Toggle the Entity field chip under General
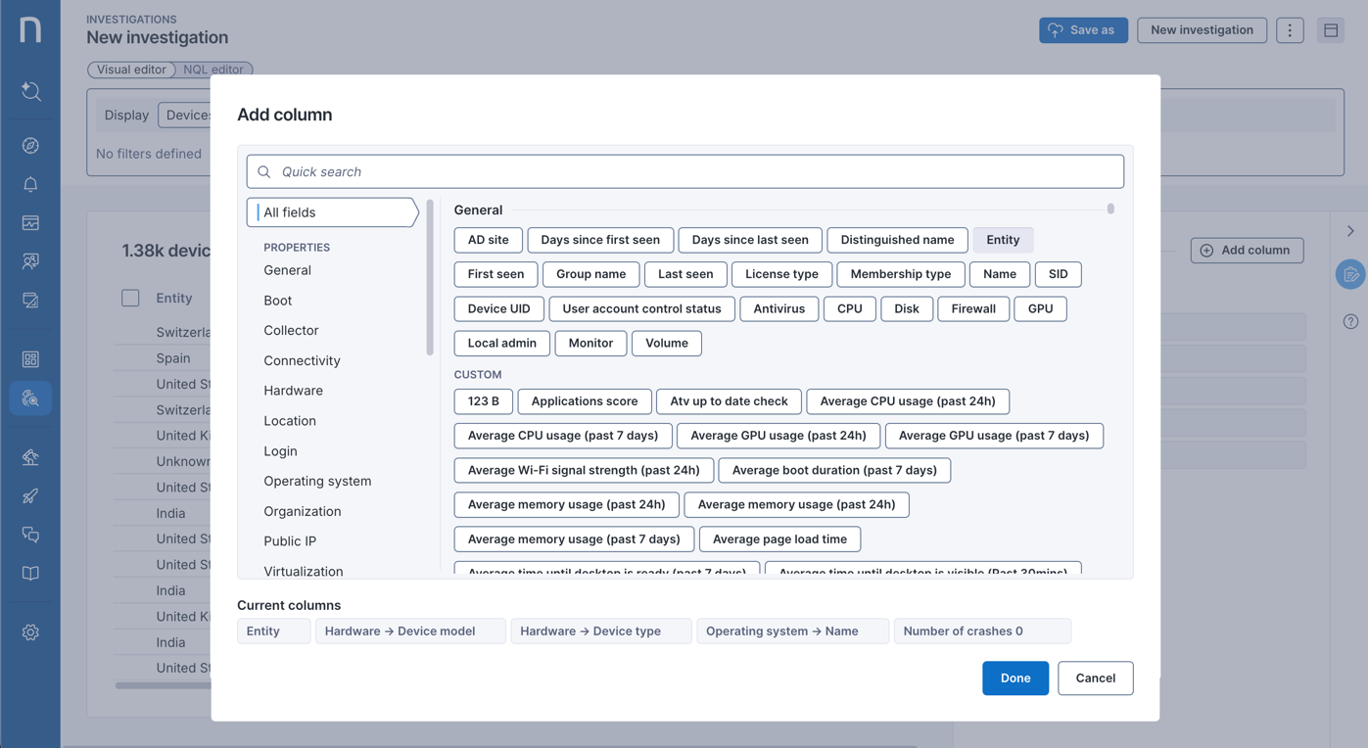The height and width of the screenshot is (748, 1368). [1003, 239]
